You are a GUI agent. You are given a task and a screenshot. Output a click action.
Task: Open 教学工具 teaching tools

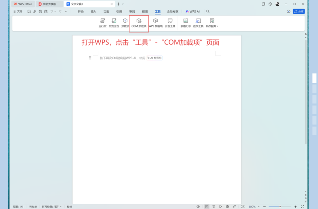coord(198,23)
